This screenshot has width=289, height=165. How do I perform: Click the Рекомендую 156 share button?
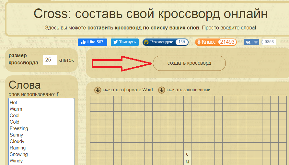coord(165,42)
